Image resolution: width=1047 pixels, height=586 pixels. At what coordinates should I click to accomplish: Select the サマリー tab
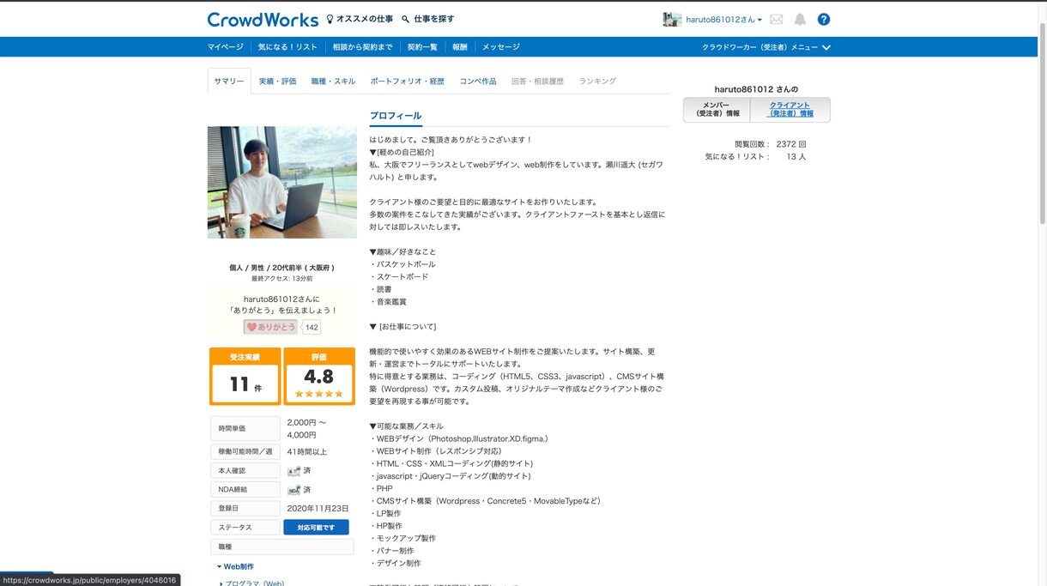[229, 81]
